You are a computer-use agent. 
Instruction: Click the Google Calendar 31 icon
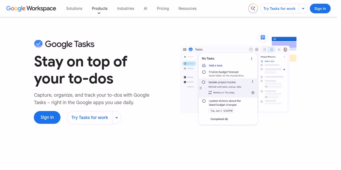pos(263,37)
